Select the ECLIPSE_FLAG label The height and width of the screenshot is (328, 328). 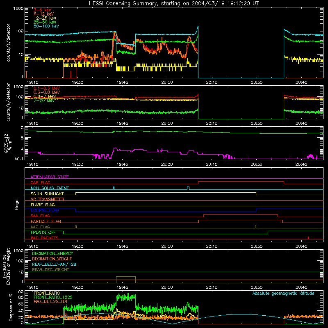coord(45,210)
